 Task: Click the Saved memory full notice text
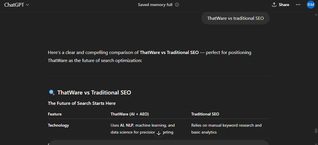155,5
